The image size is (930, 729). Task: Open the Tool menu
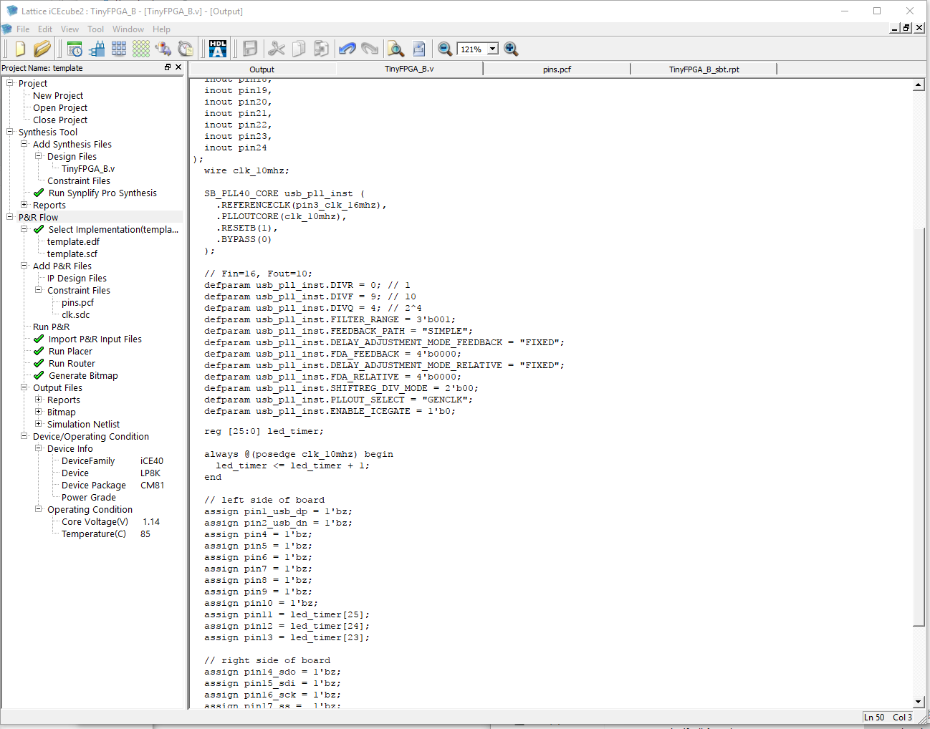pos(95,29)
